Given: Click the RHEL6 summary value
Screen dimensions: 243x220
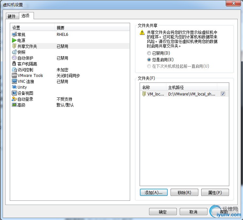Looking at the screenshot, I should pos(62,35).
